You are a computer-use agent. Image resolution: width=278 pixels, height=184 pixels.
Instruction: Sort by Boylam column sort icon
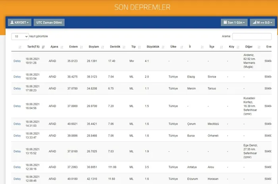102,47
